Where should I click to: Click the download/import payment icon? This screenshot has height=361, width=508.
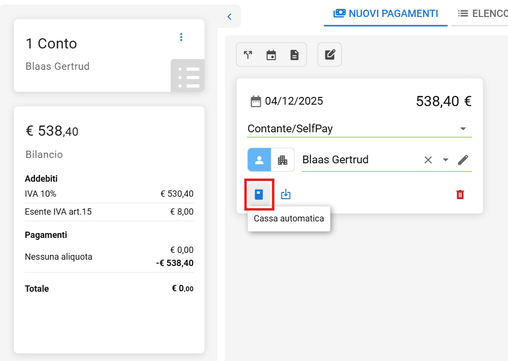tap(286, 194)
